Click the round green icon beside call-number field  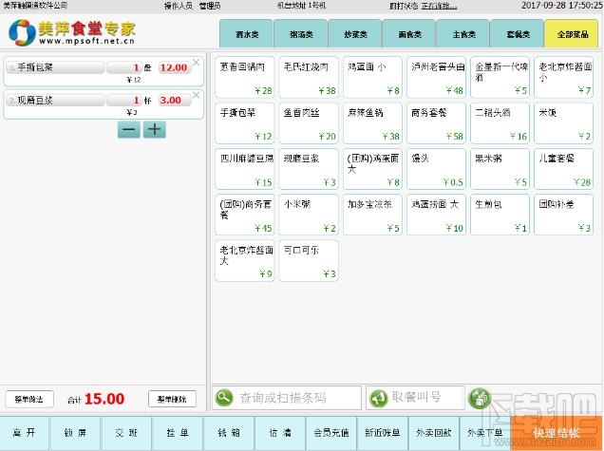point(480,398)
